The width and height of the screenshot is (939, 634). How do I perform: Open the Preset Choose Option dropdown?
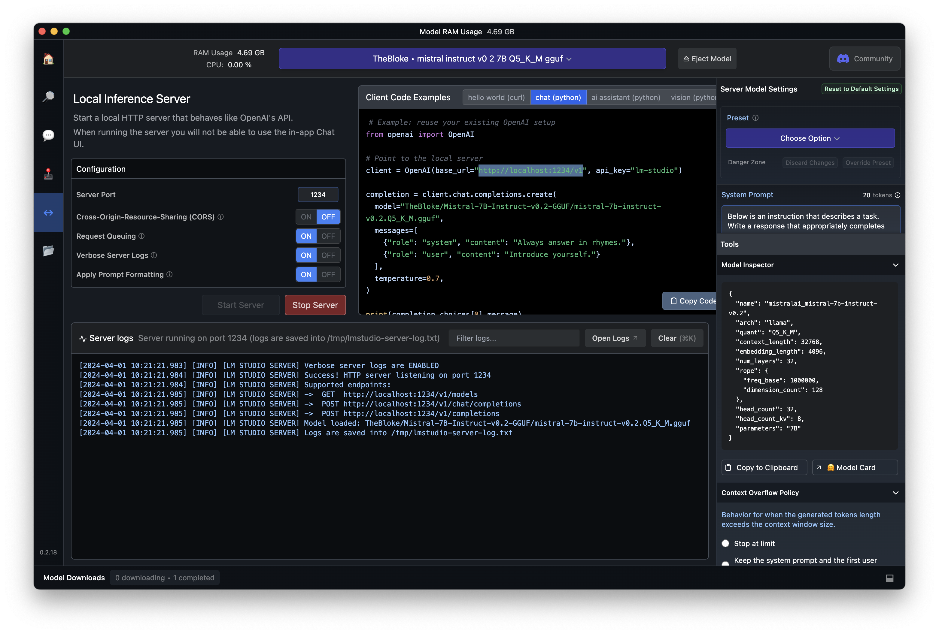click(x=810, y=138)
